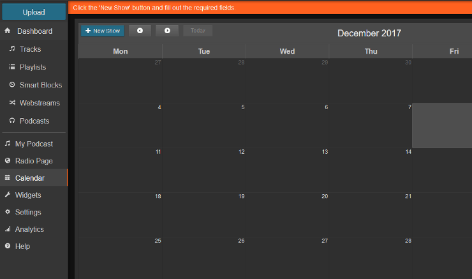Click the Today button
This screenshot has width=472, height=279.
(x=198, y=31)
